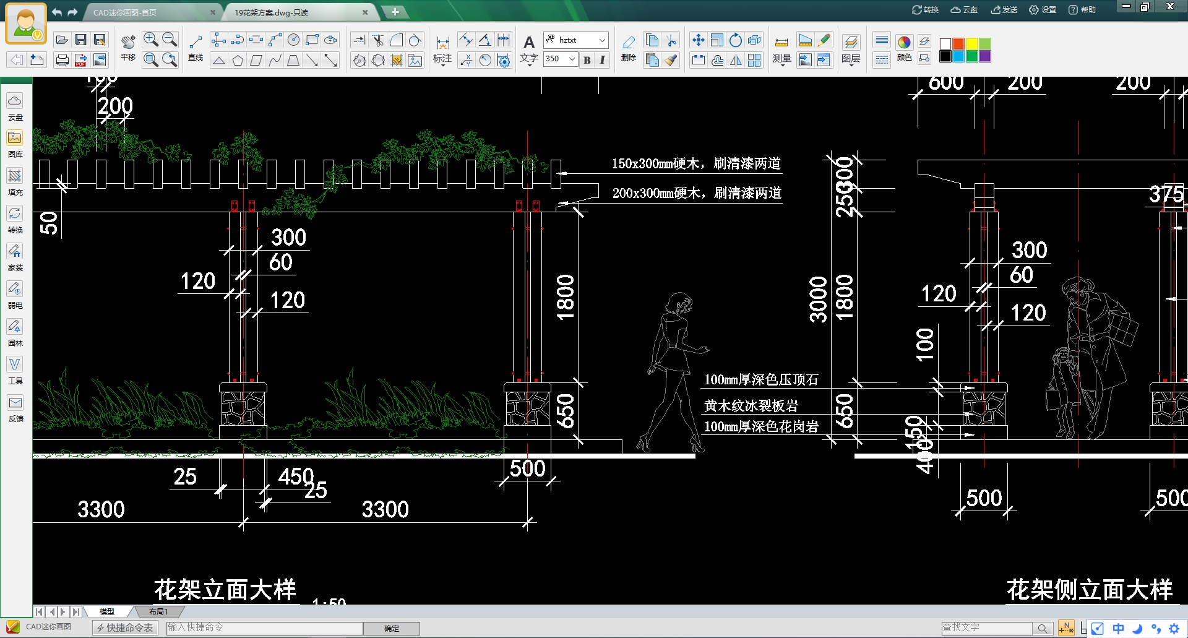Click the 输入快捷命令 command input field
This screenshot has height=638, width=1188.
pyautogui.click(x=264, y=628)
